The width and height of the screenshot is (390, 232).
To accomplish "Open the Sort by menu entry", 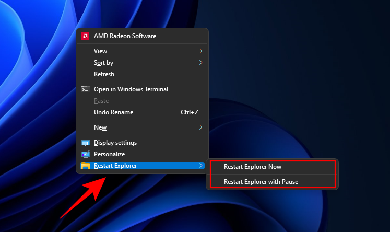I will point(142,63).
